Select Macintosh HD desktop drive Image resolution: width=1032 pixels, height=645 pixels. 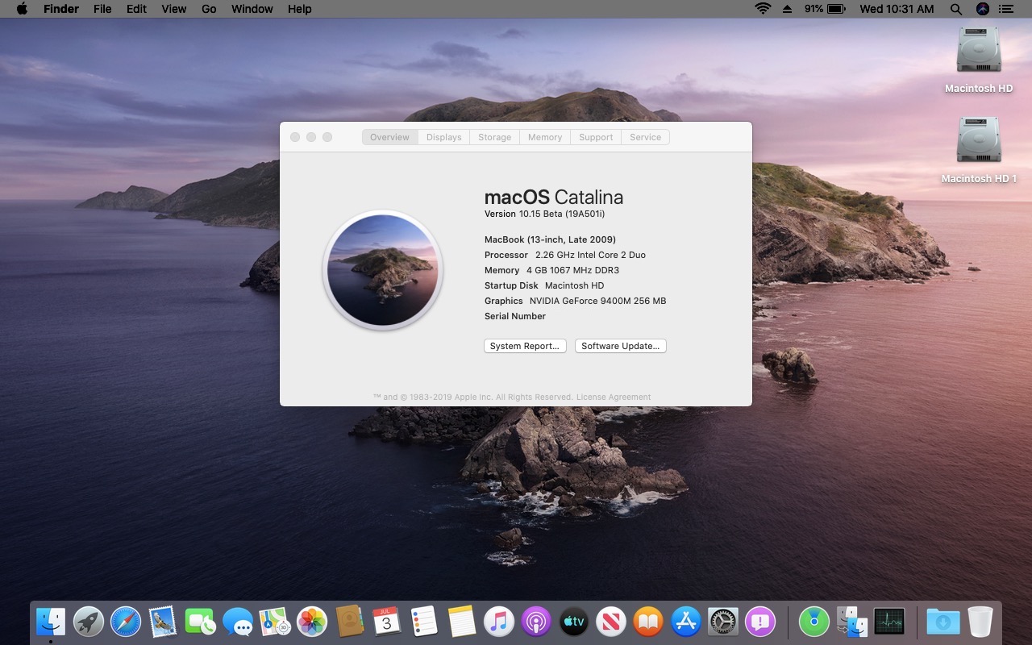(979, 60)
